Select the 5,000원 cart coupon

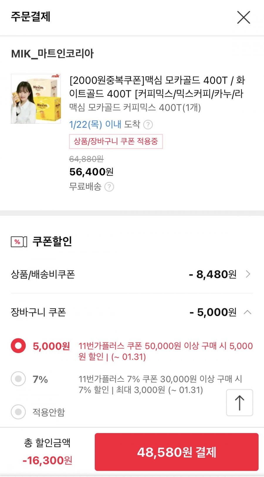point(18,346)
